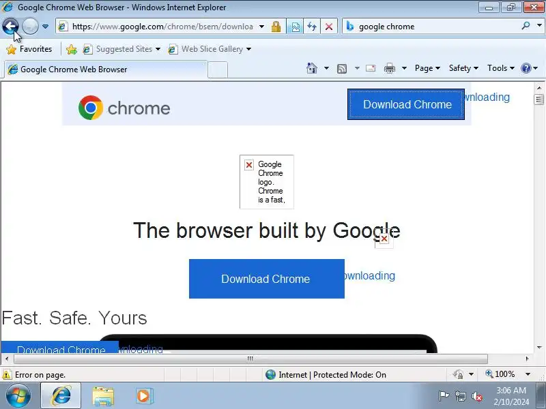Open the Help question mark menu

click(529, 68)
